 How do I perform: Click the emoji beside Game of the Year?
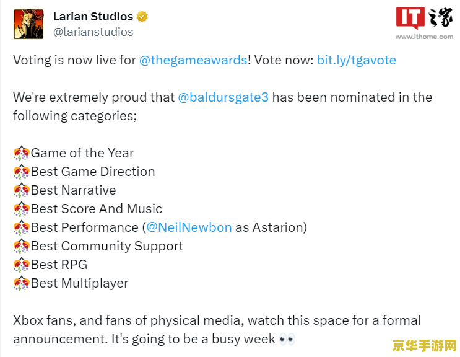pyautogui.click(x=21, y=153)
